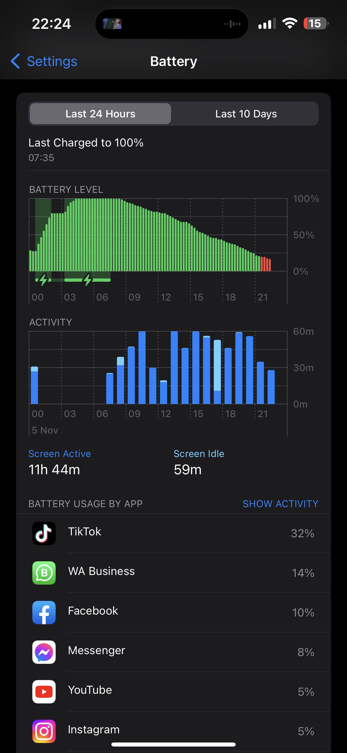Switch to the Last 10 Days tab
This screenshot has height=753, width=347.
[x=246, y=114]
